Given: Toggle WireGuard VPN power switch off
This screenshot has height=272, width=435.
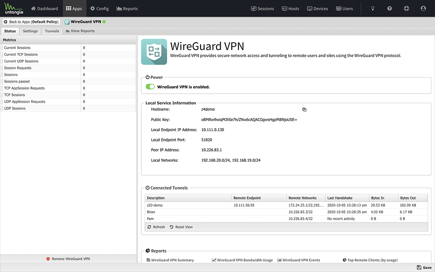Looking at the screenshot, I should coord(150,87).
